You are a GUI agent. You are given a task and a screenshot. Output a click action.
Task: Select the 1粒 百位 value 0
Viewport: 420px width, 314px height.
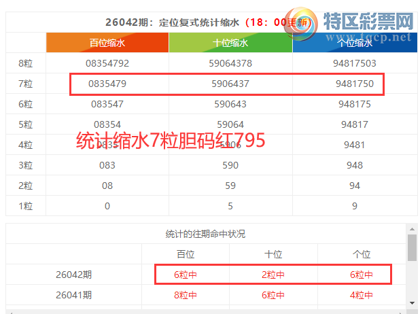pos(107,206)
